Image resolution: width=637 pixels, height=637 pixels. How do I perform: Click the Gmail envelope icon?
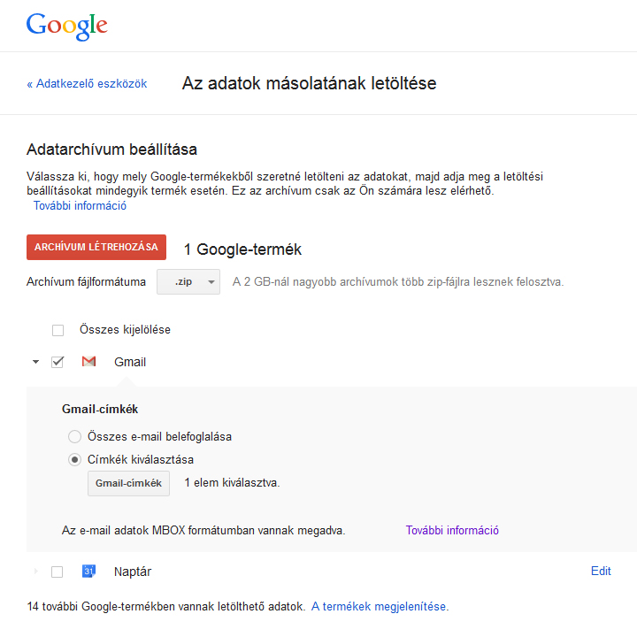coord(88,362)
